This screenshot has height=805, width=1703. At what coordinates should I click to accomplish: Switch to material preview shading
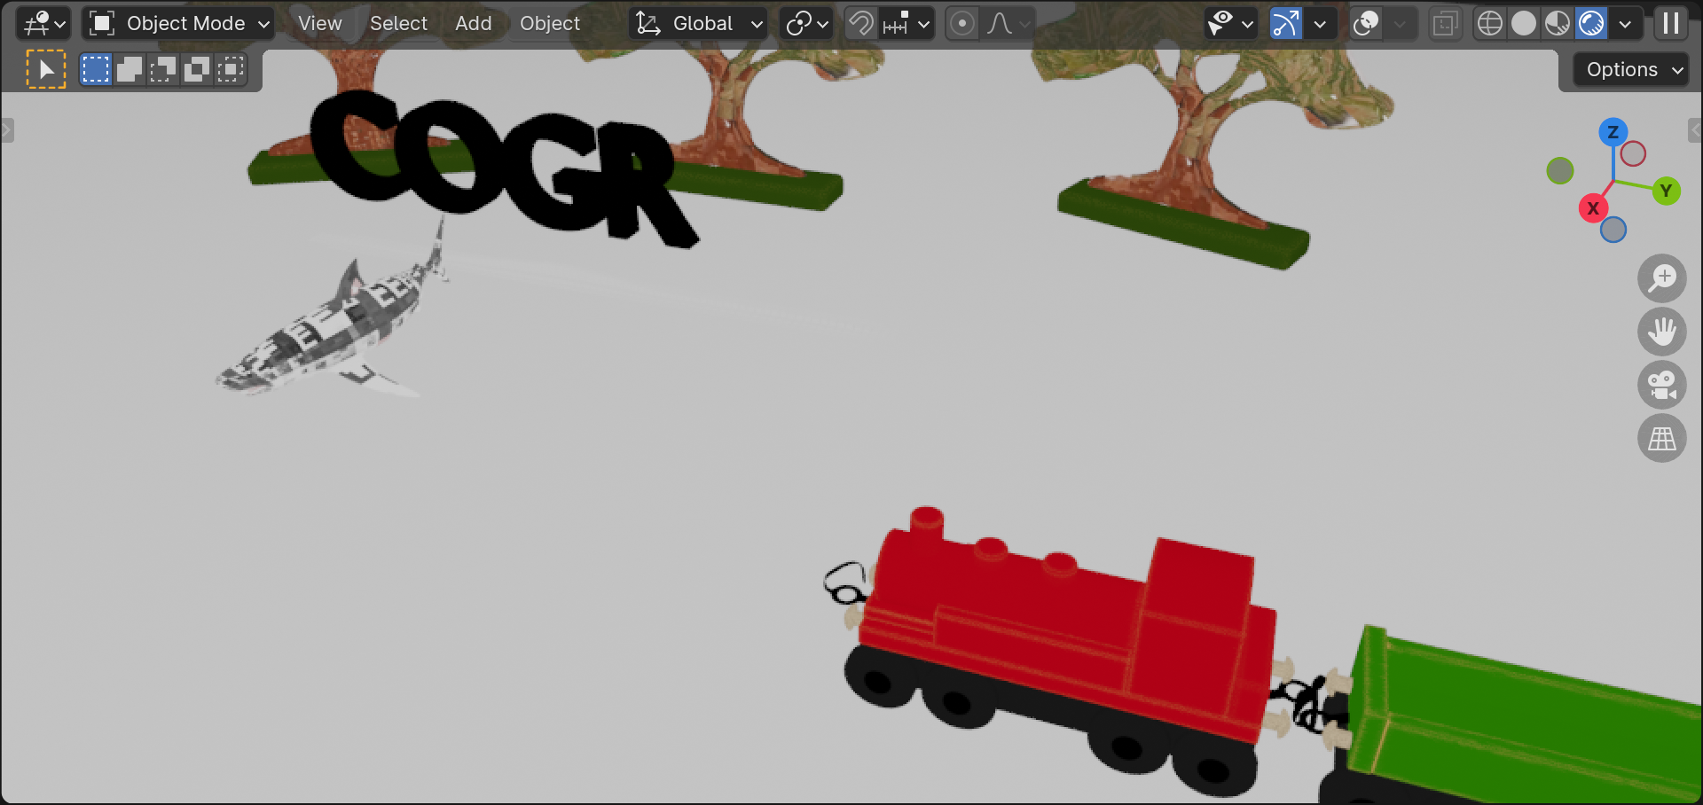point(1558,24)
